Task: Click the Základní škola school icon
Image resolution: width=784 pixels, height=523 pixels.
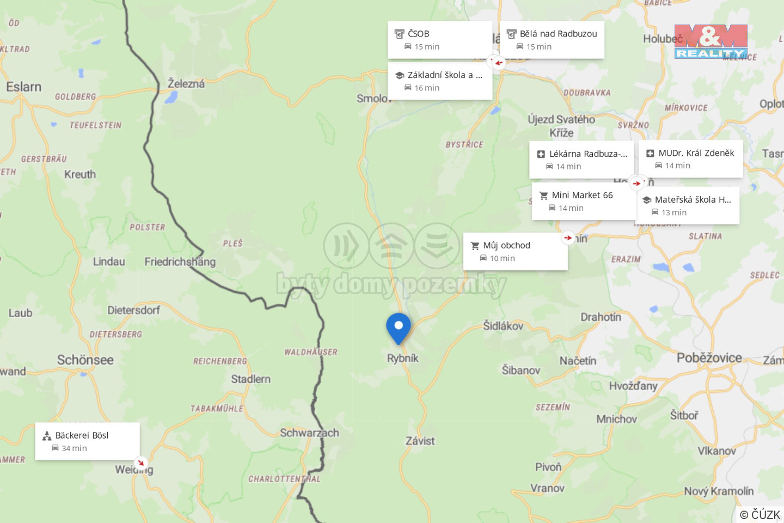Action: (400, 75)
